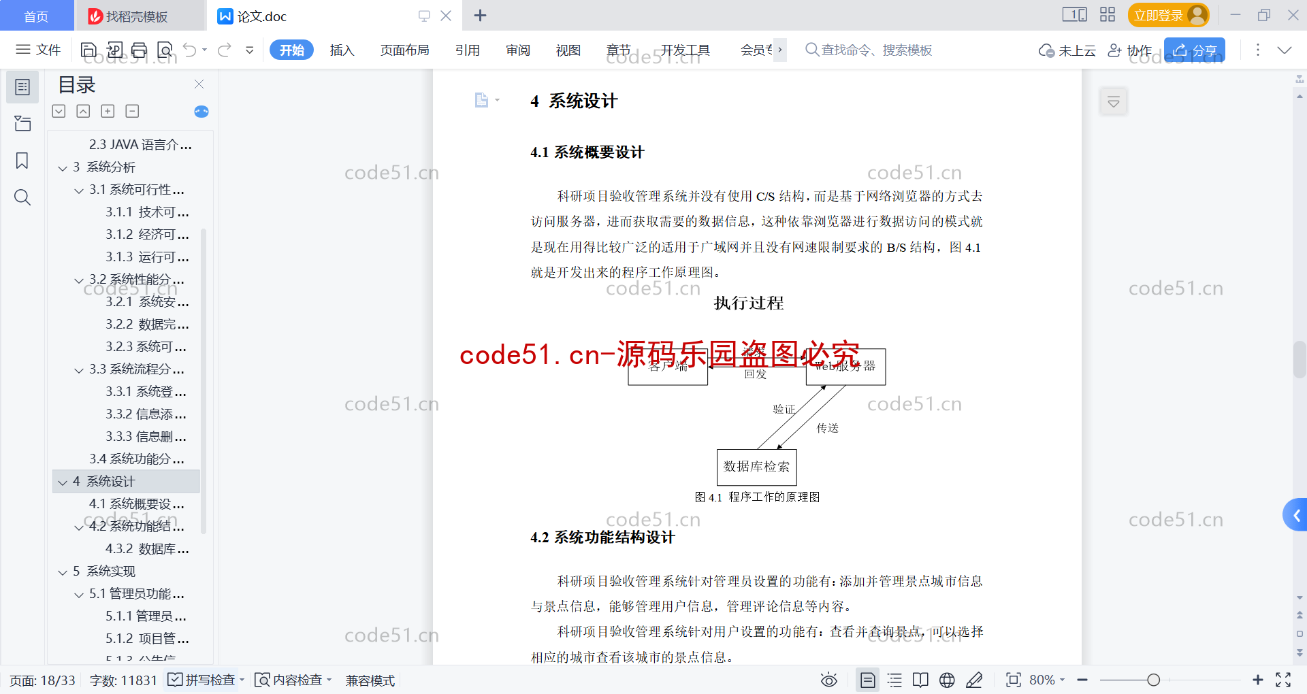The width and height of the screenshot is (1307, 694).
Task: Collapse the 5.1 管理员功能 node
Action: tap(79, 595)
